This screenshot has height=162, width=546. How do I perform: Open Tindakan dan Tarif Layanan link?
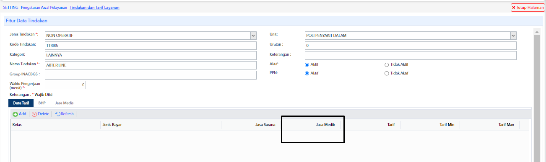[x=94, y=8]
